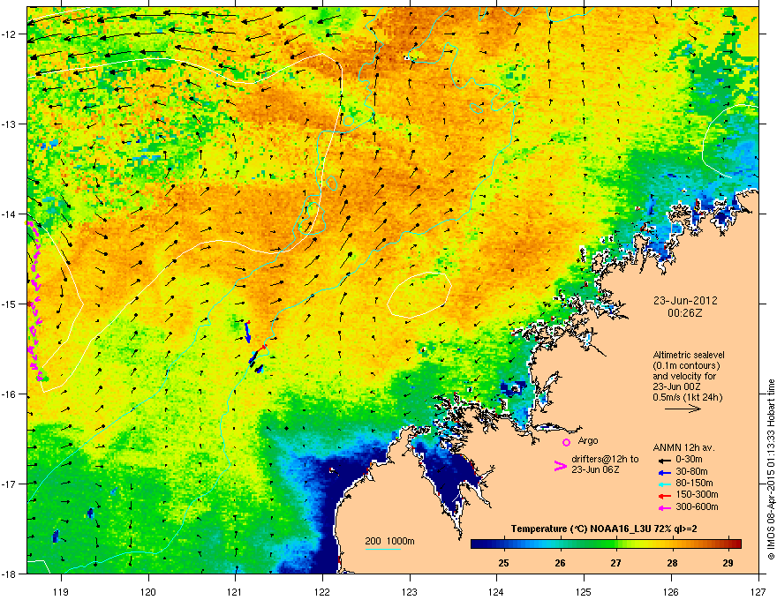Click the '29' colorbar tick label
This screenshot has height=600, width=777.
[728, 563]
